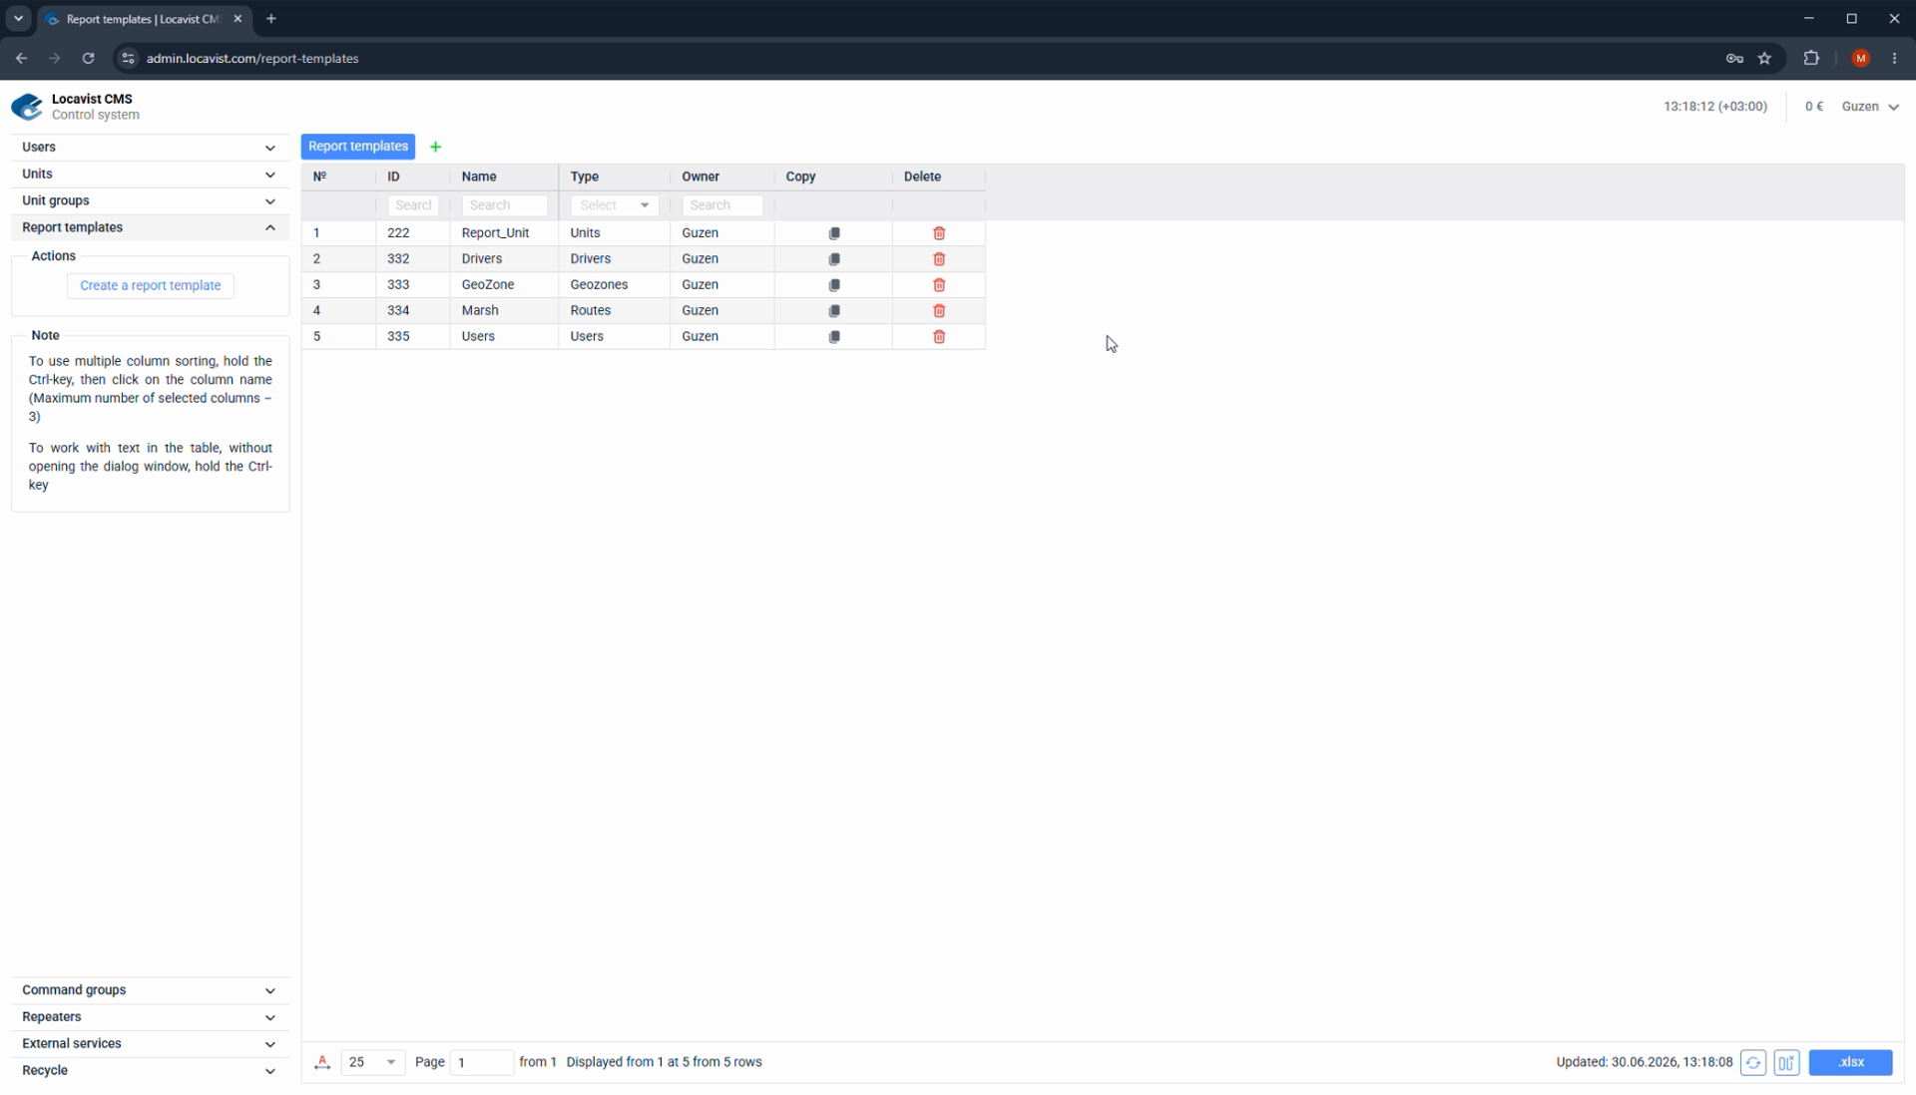Expand the External services section

click(x=150, y=1044)
